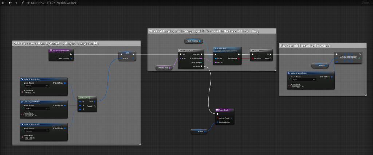Toggle the Actions Found checkbox on Return Node
The width and height of the screenshot is (373, 155).
[x=232, y=118]
